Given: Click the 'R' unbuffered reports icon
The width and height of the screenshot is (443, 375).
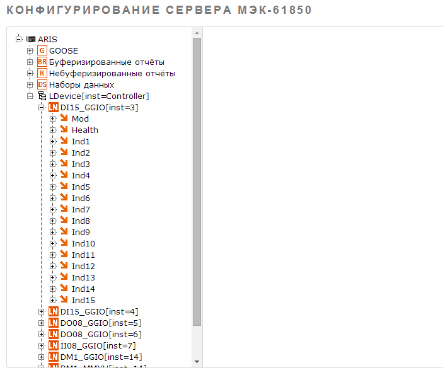Looking at the screenshot, I should [x=42, y=73].
